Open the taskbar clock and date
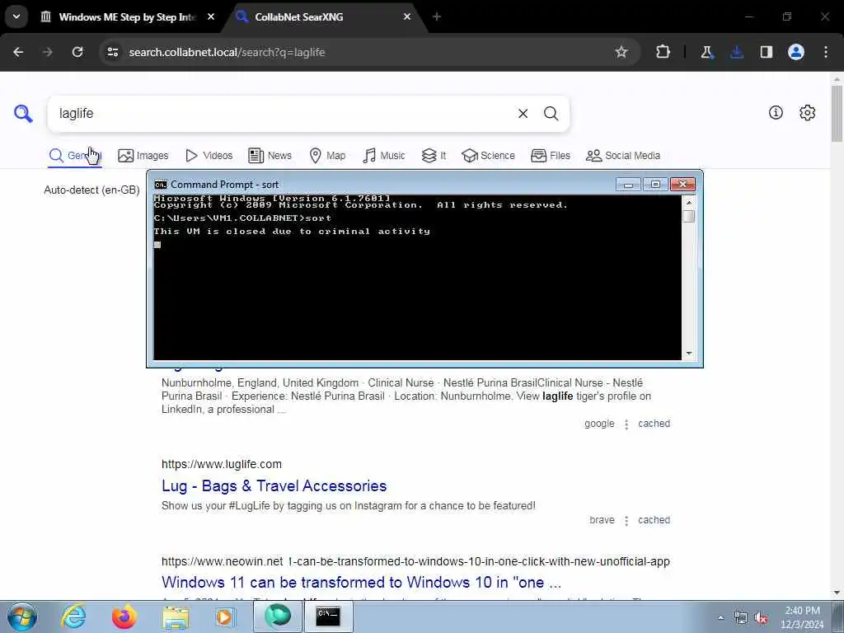The image size is (844, 633). click(x=802, y=617)
